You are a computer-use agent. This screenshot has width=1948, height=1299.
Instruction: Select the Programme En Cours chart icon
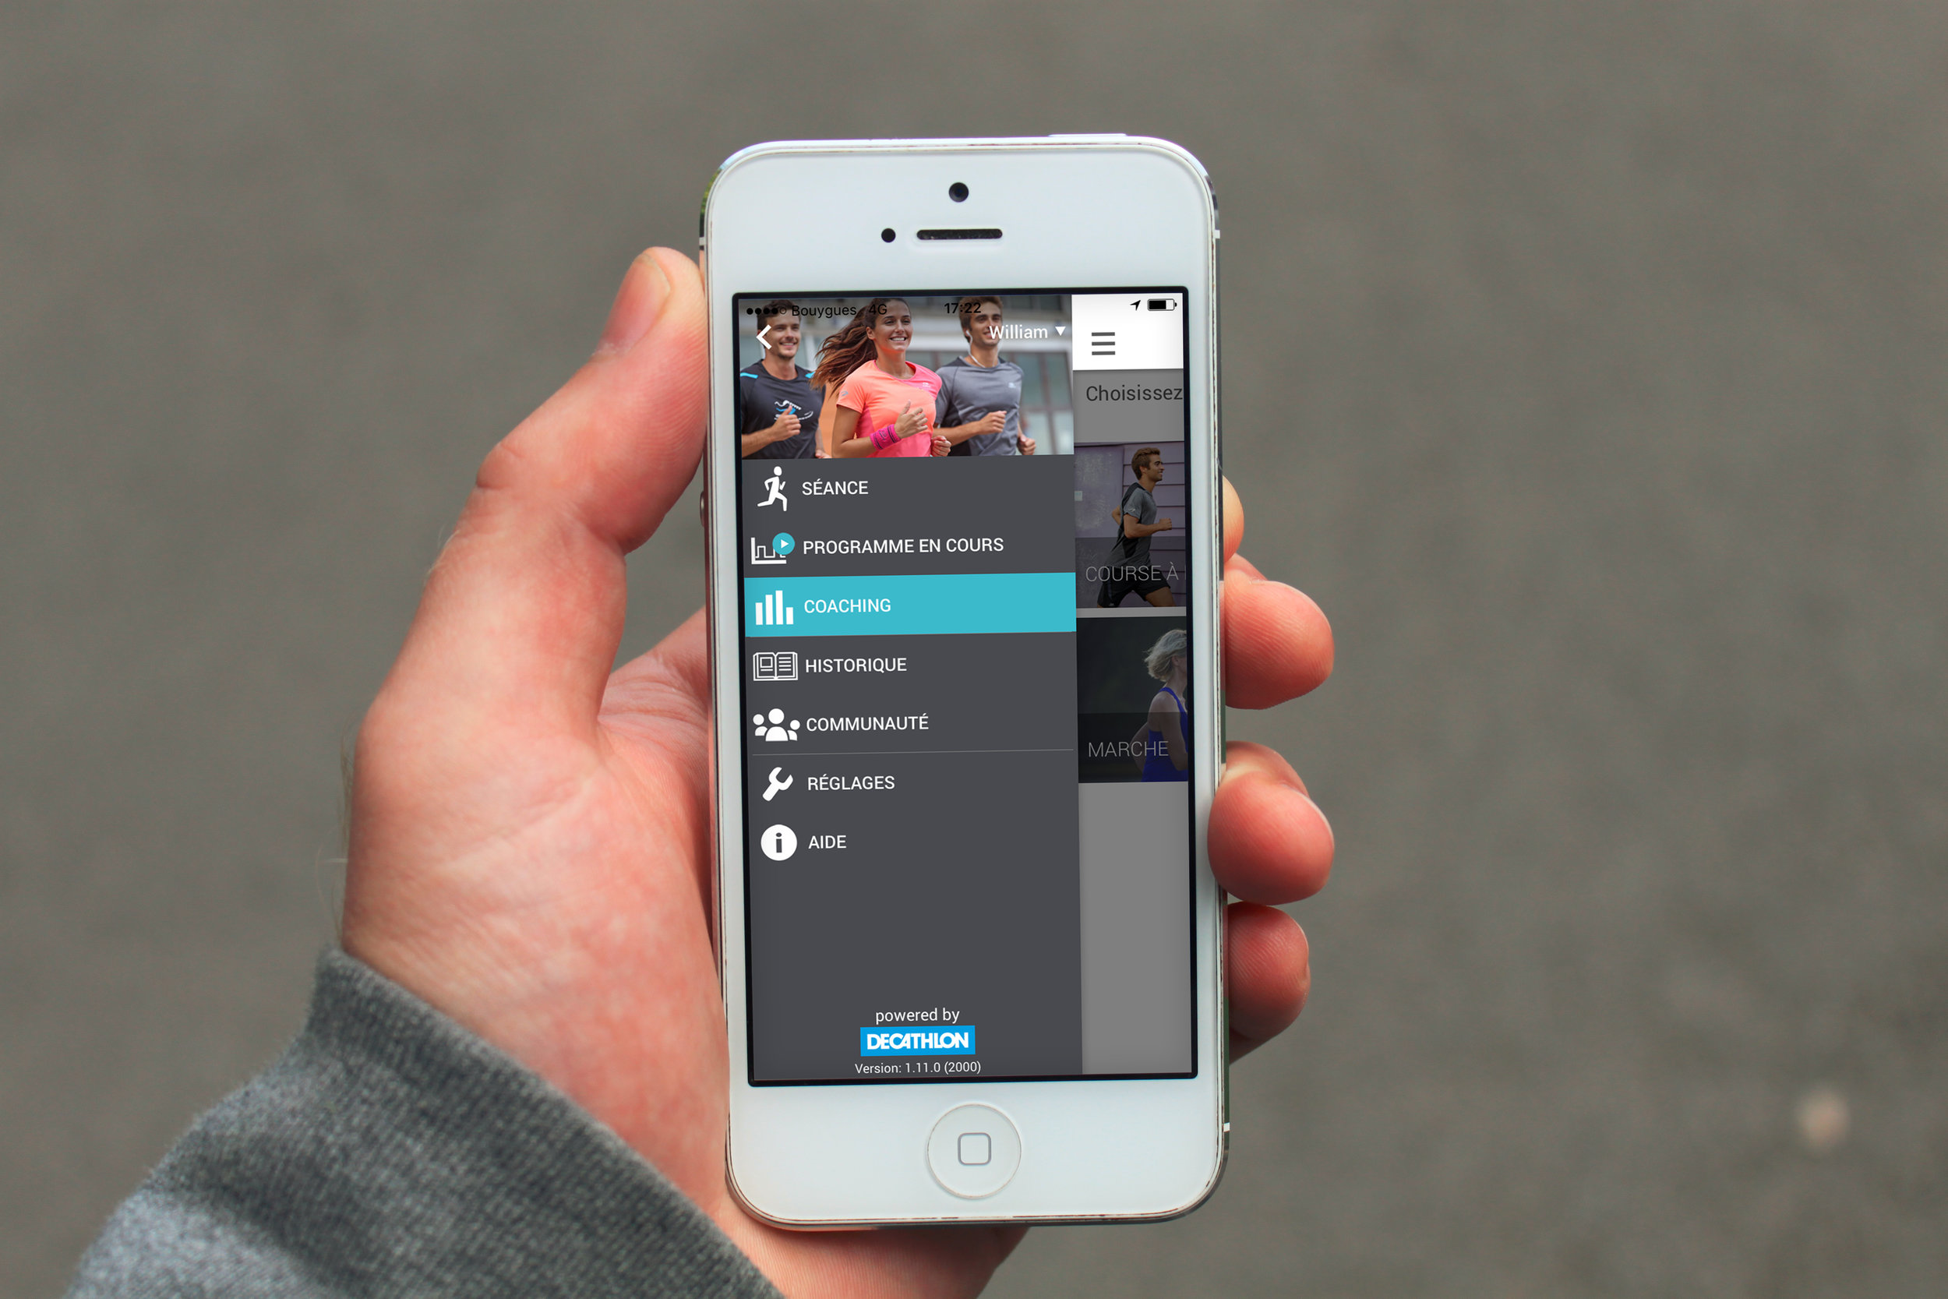coord(739,546)
